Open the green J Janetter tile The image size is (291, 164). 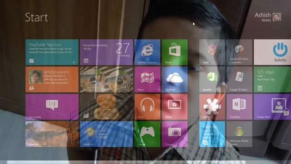212,79
